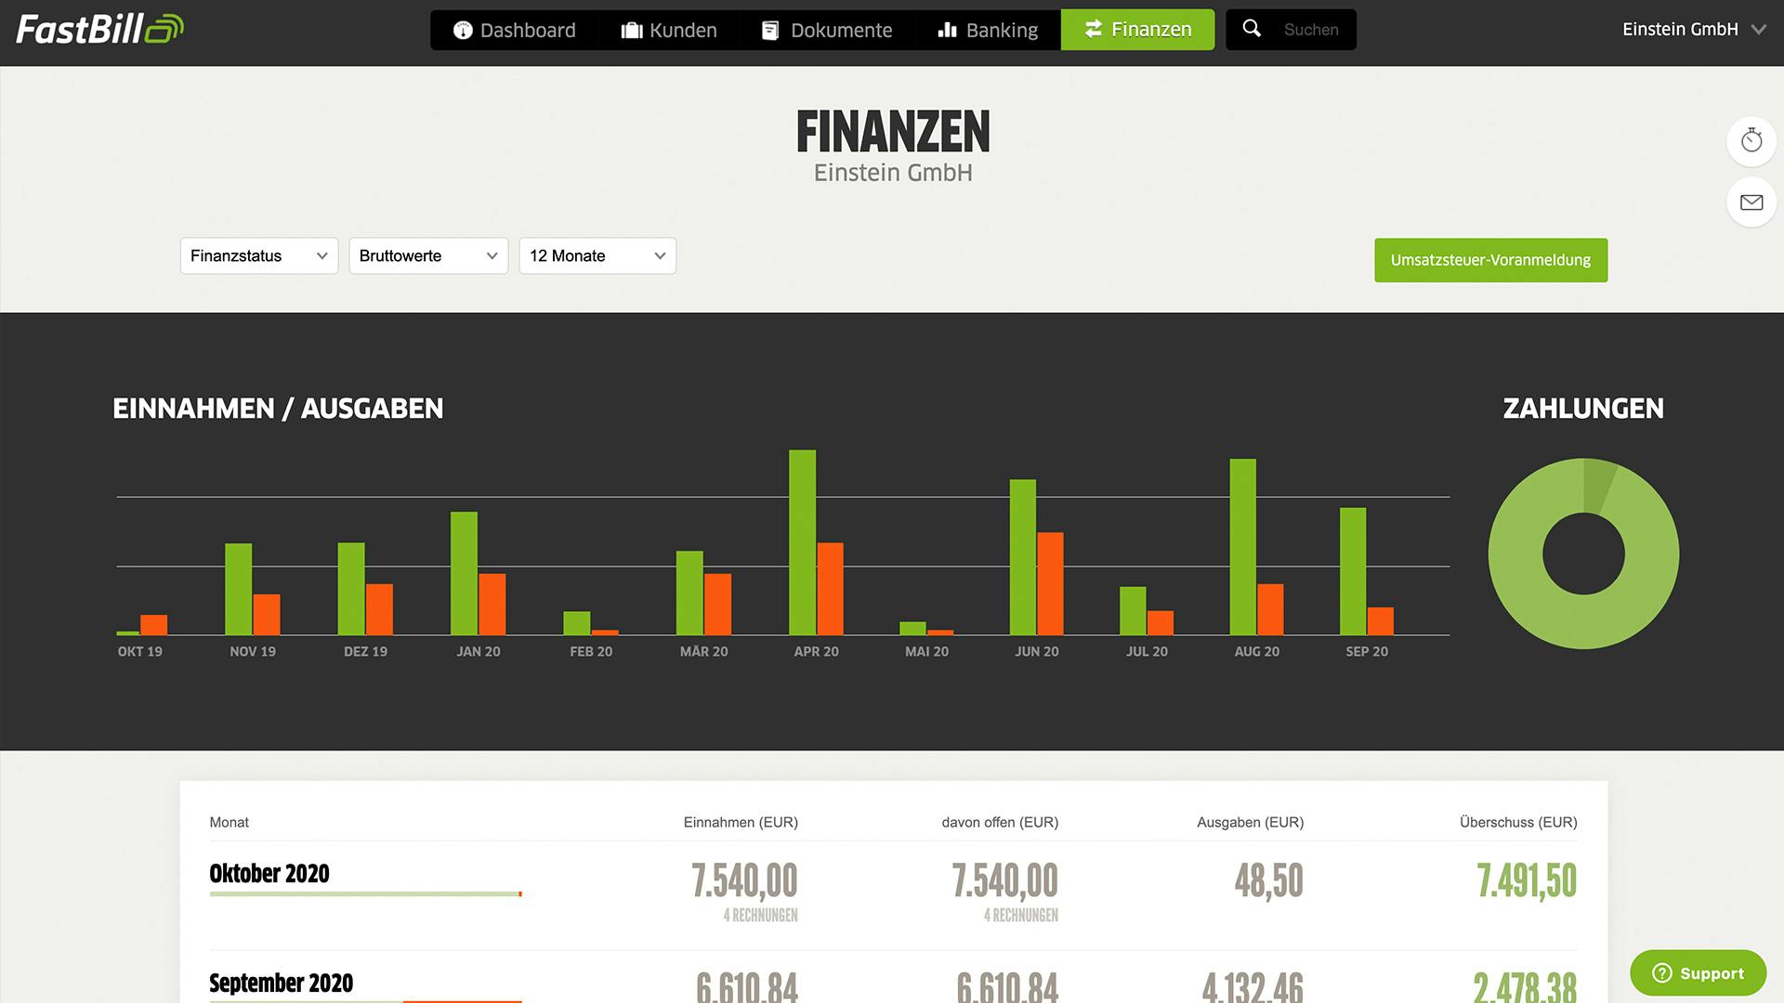
Task: Click into the Suchen search field
Action: 1311,30
